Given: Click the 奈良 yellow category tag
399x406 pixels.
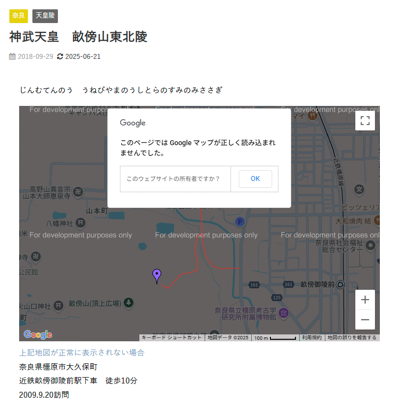Looking at the screenshot, I should pos(19,16).
